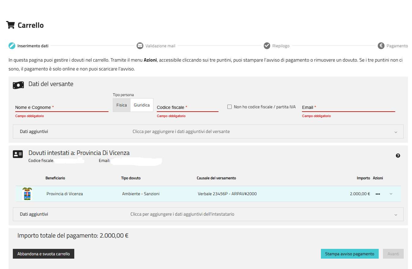Click the help question mark icon

(398, 156)
